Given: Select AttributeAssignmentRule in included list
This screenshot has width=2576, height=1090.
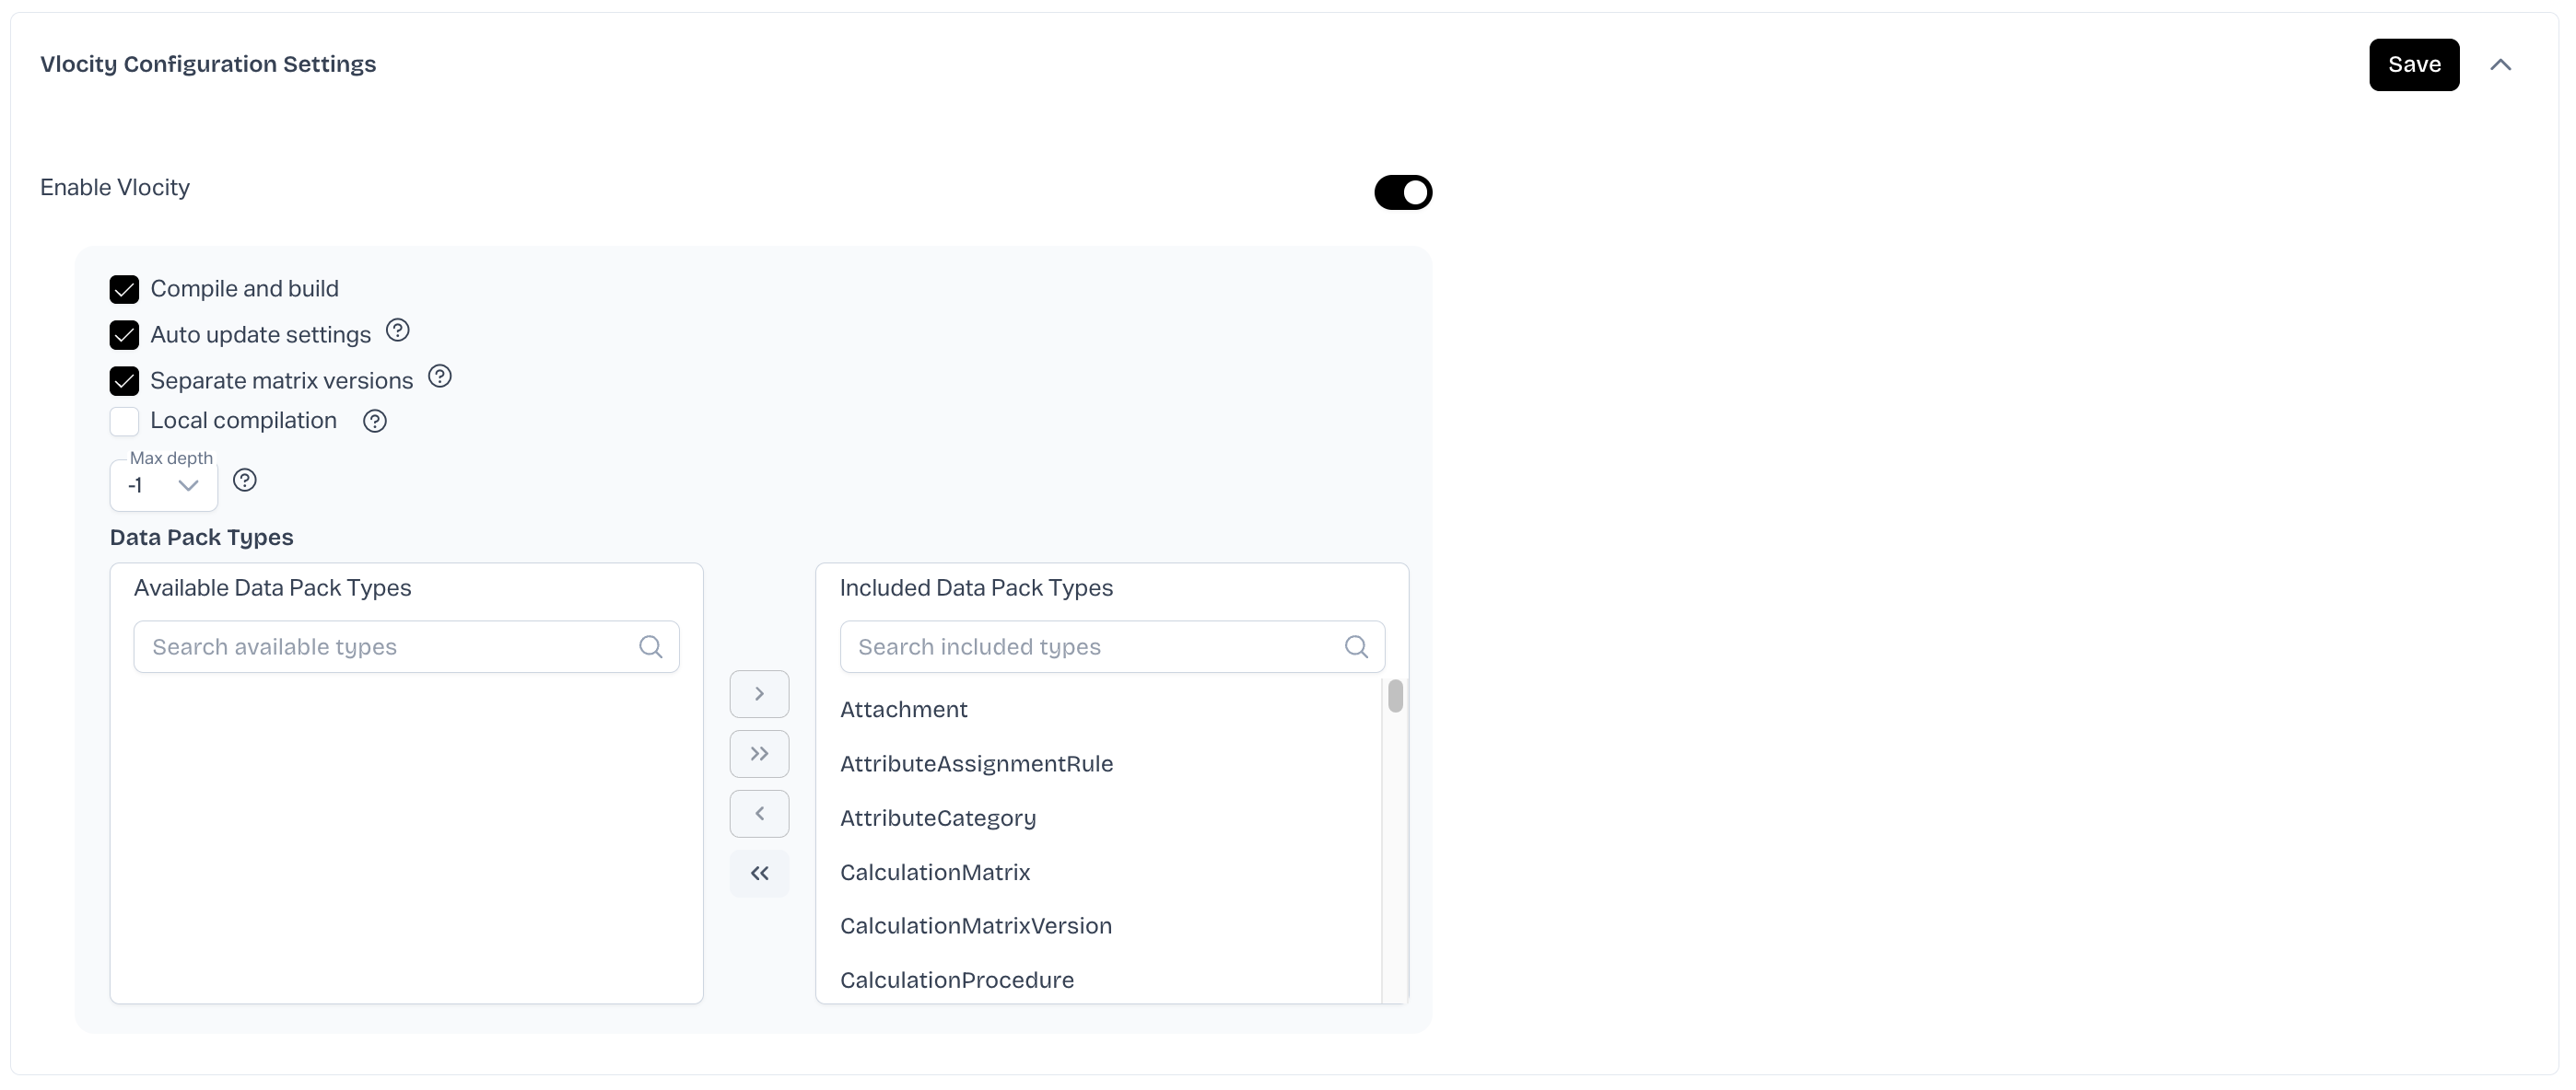Looking at the screenshot, I should click(x=976, y=764).
